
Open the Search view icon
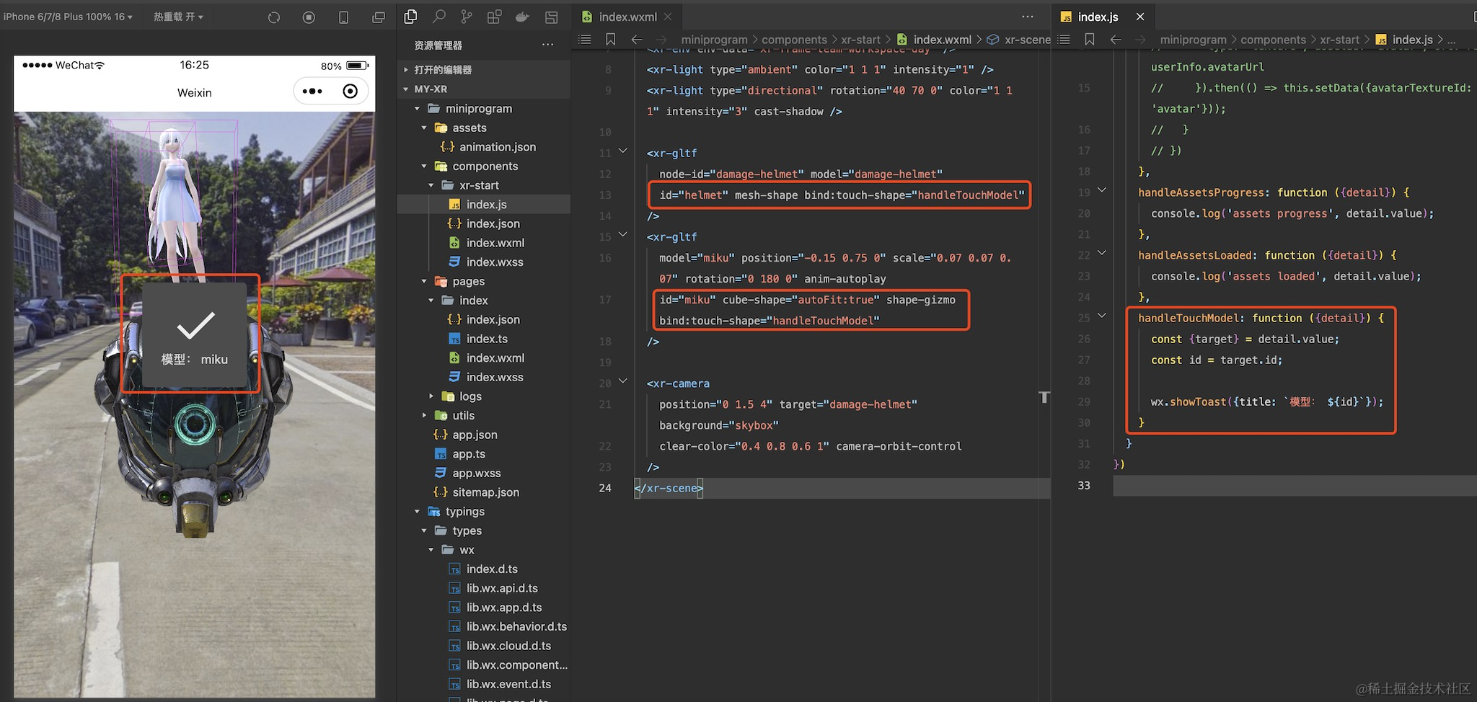click(438, 17)
